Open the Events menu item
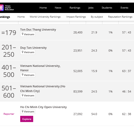 coord(124,8)
